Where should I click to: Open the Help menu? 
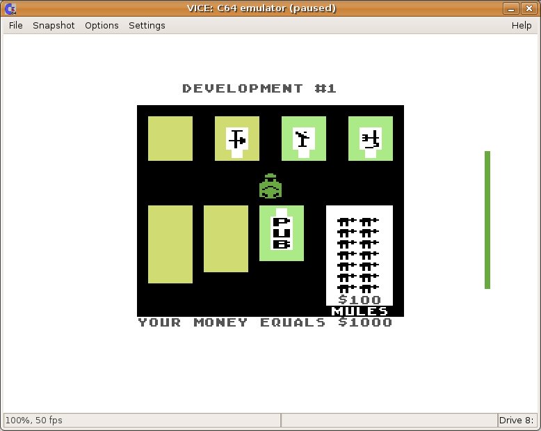[x=522, y=25]
